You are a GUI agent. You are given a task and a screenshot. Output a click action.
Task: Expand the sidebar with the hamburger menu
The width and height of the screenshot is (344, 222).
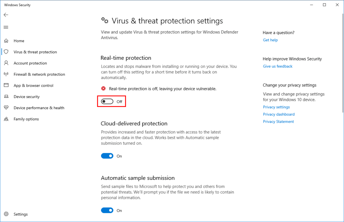[6, 27]
